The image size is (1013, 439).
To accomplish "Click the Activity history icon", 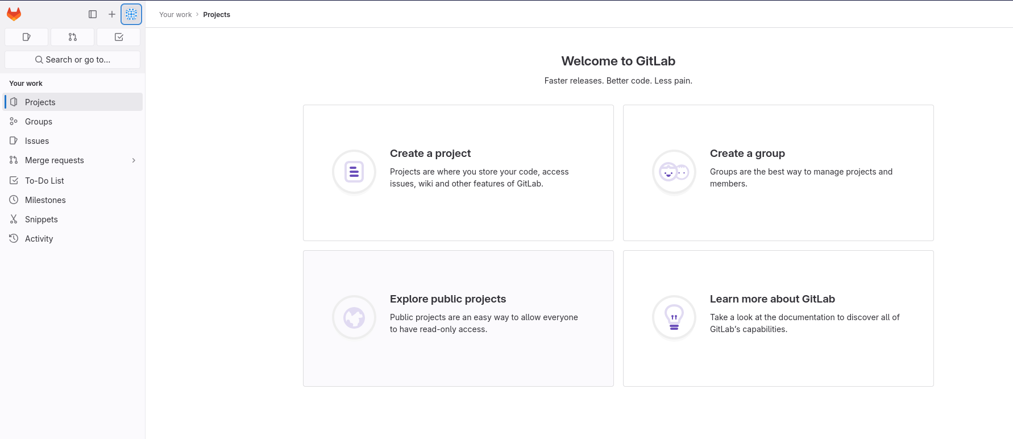I will point(14,238).
